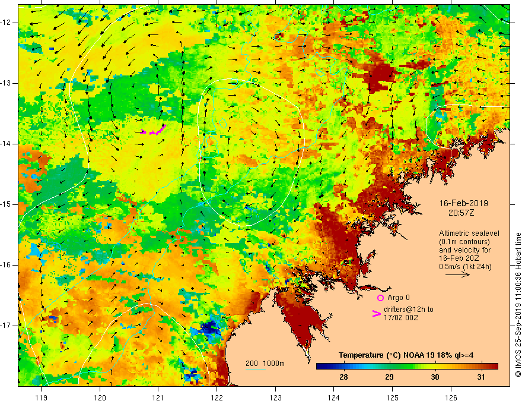Click the '200 1000m' depth legend text

pyautogui.click(x=265, y=364)
